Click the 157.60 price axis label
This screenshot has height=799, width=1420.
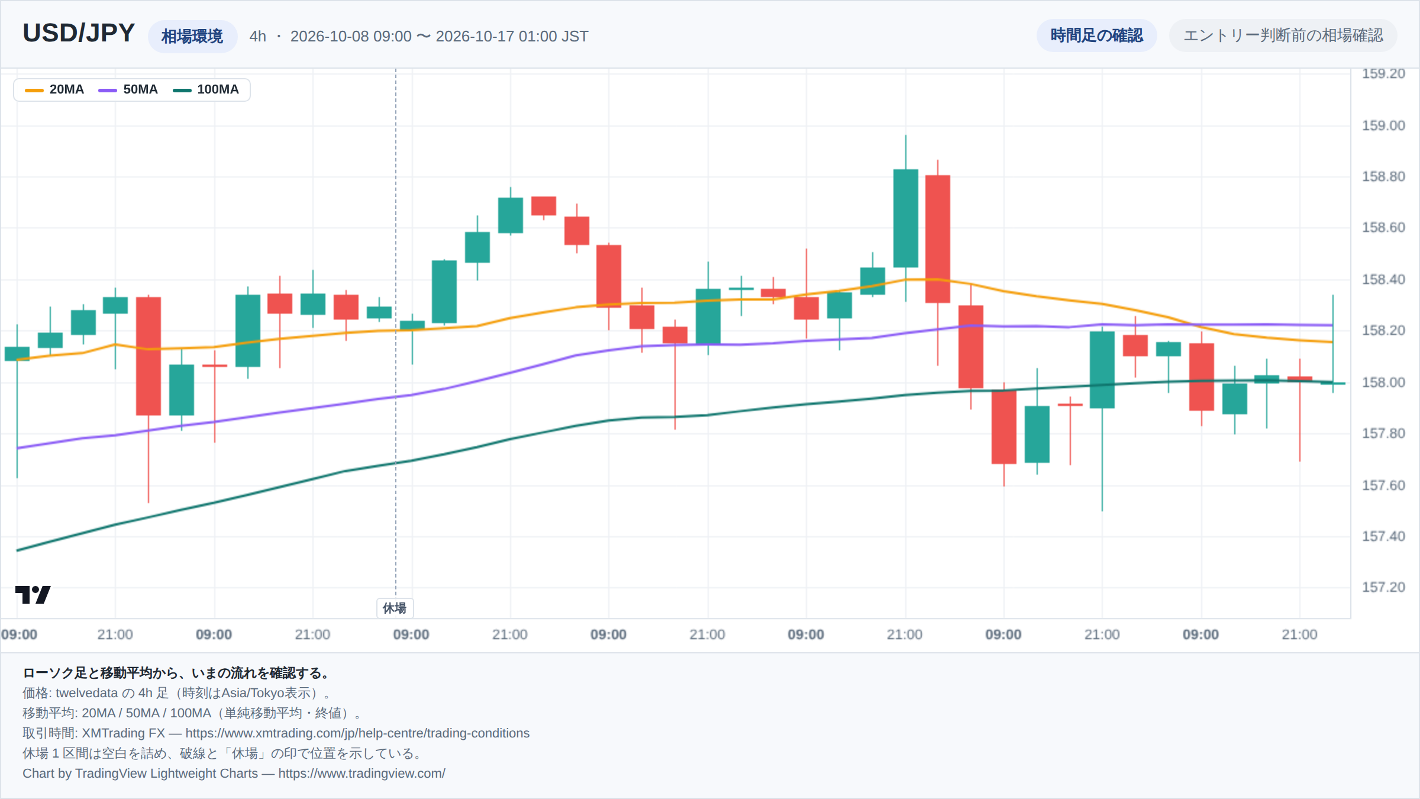(1383, 485)
